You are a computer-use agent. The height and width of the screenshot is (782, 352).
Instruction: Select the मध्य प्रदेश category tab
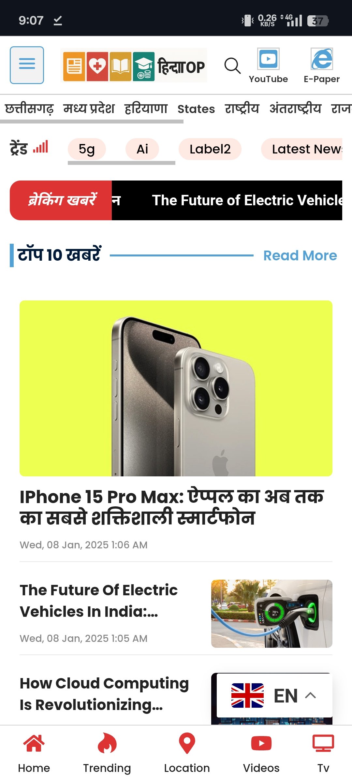pyautogui.click(x=89, y=109)
